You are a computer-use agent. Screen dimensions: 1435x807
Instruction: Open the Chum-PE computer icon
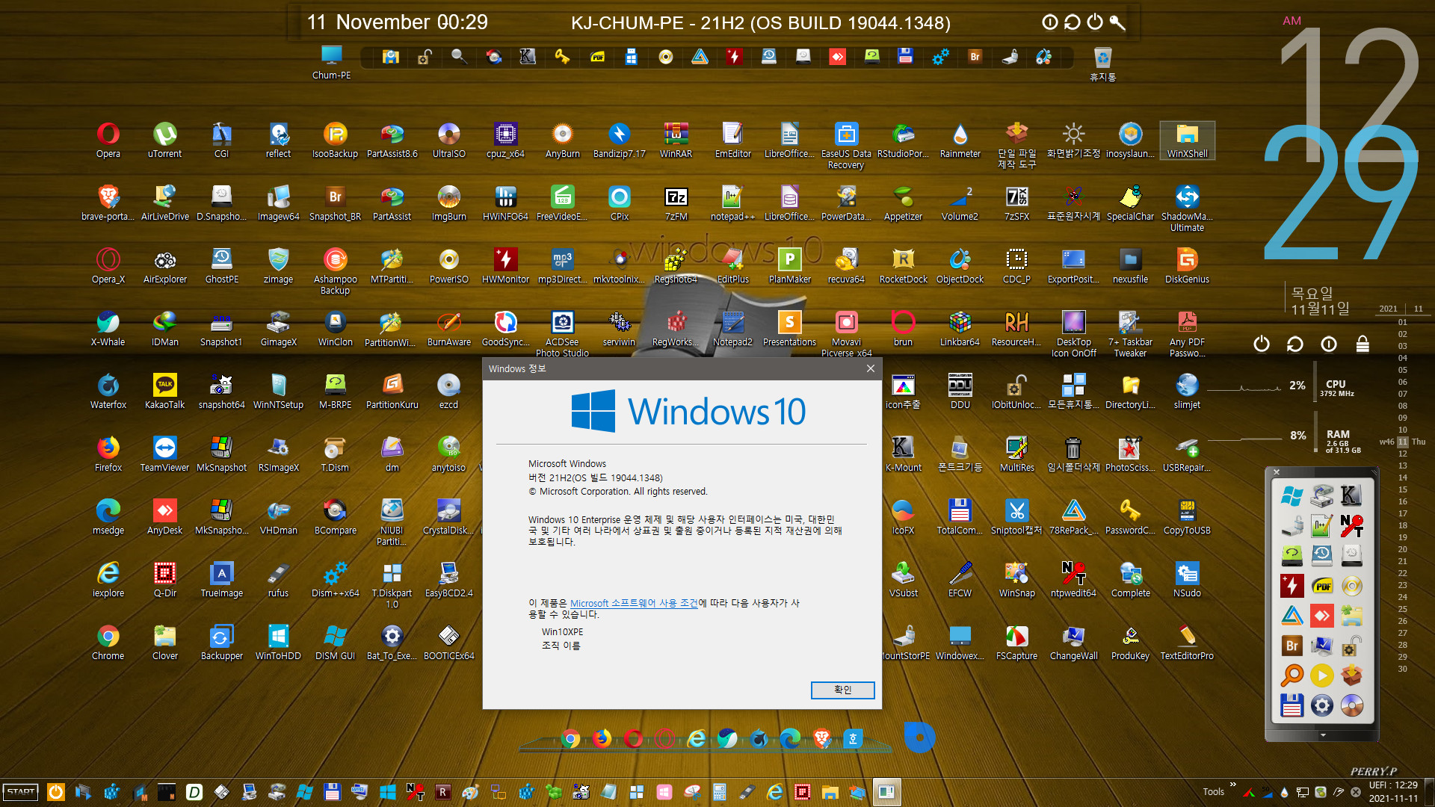[332, 61]
